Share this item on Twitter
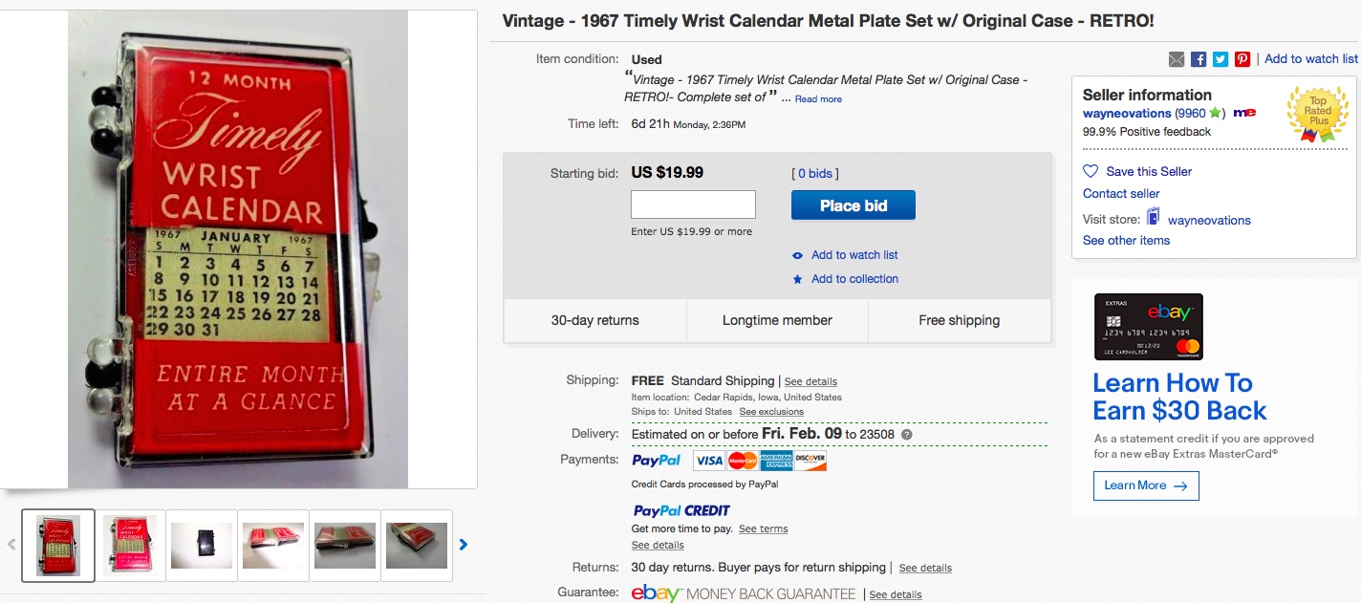This screenshot has width=1361, height=603. [x=1221, y=59]
